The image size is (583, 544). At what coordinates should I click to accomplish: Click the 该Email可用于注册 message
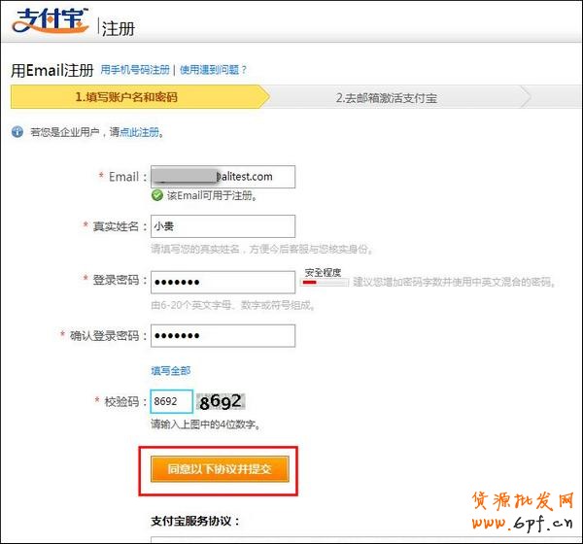(x=212, y=195)
